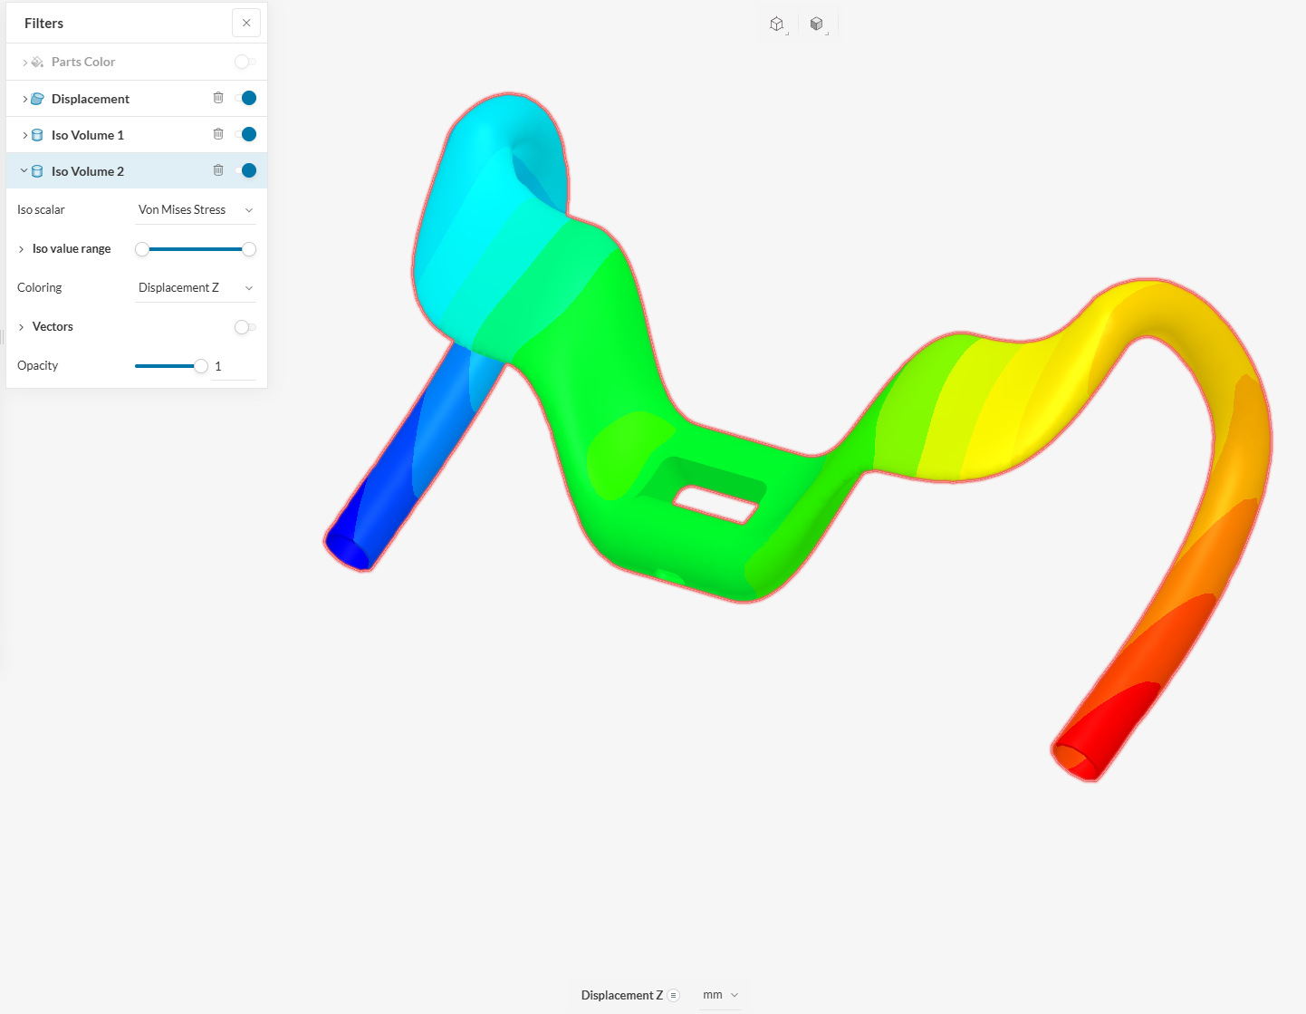This screenshot has width=1306, height=1014.
Task: Click the Opacity value input field
Action: pos(232,366)
